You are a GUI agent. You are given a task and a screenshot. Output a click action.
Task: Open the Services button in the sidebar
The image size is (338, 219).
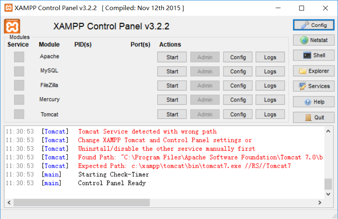(314, 86)
